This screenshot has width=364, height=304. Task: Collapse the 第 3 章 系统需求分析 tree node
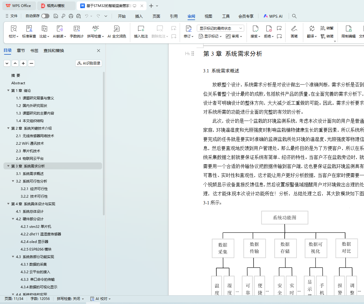[x=8, y=166]
